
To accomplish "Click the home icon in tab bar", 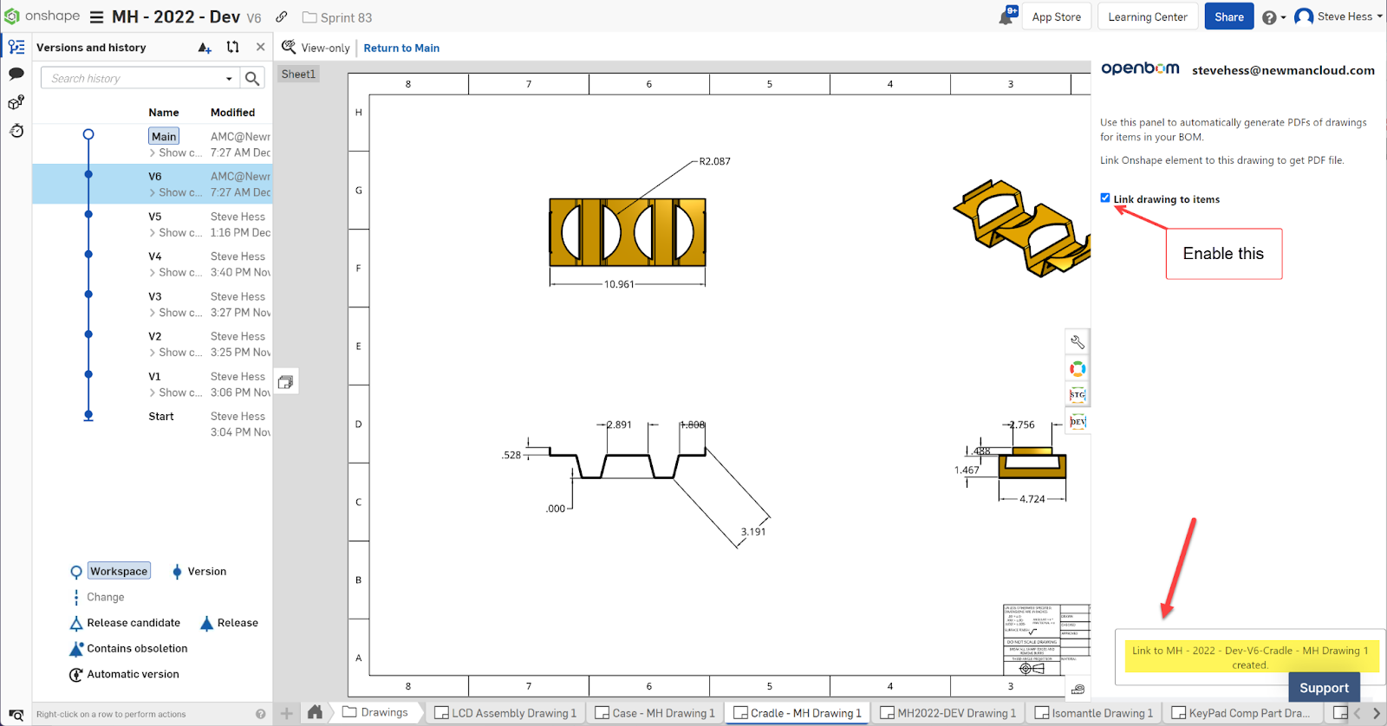I will [315, 712].
